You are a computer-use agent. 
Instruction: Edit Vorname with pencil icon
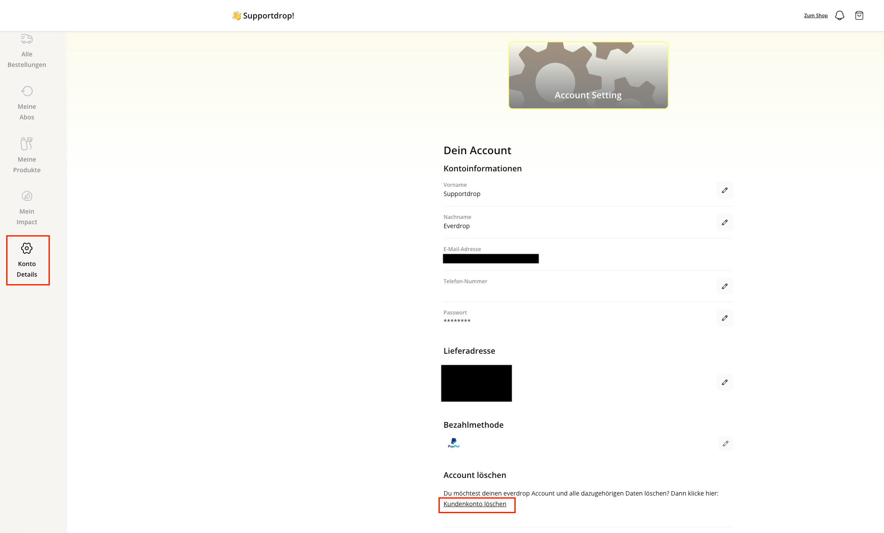[725, 190]
